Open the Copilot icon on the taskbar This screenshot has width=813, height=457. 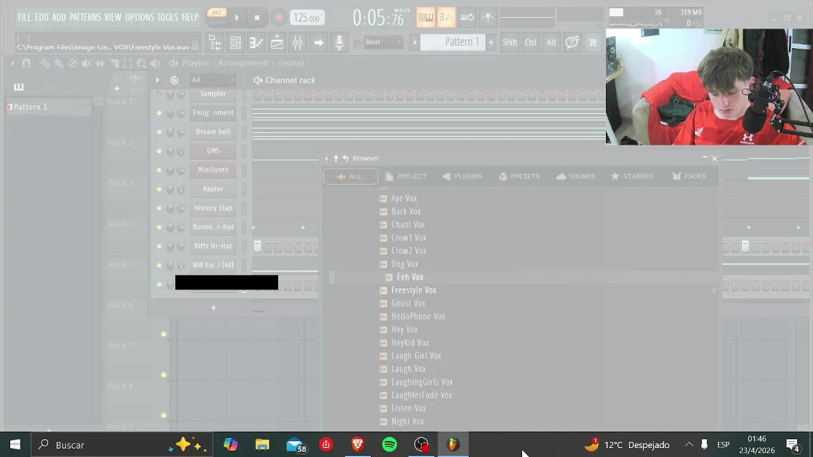[231, 445]
